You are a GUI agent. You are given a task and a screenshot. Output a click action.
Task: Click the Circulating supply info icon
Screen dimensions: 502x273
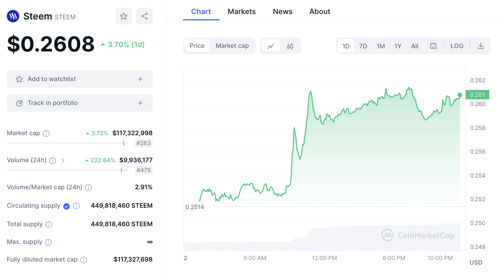(x=76, y=206)
